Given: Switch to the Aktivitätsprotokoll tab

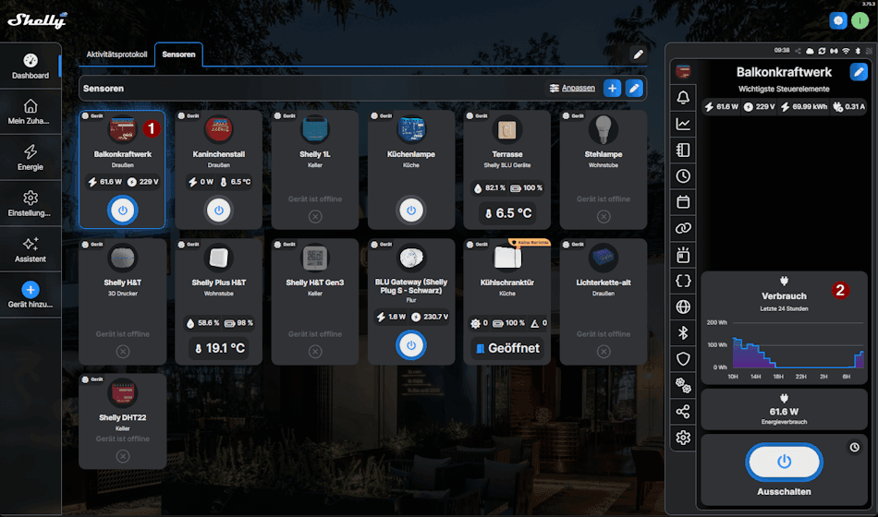Looking at the screenshot, I should click(116, 54).
